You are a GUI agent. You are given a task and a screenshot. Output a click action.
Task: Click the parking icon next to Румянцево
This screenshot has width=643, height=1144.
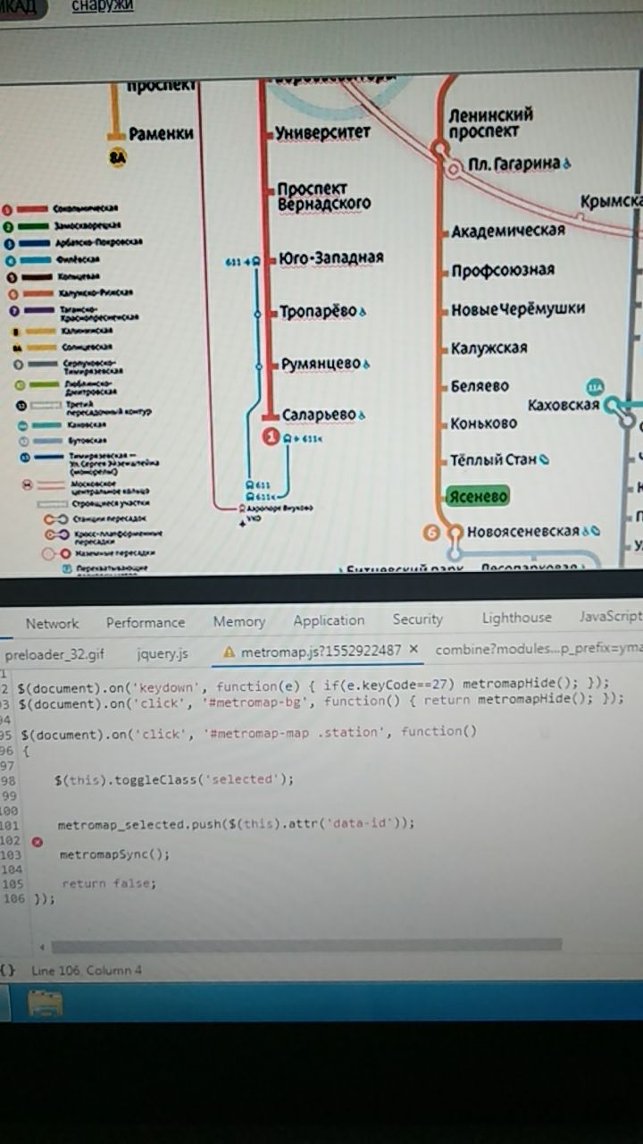click(366, 365)
